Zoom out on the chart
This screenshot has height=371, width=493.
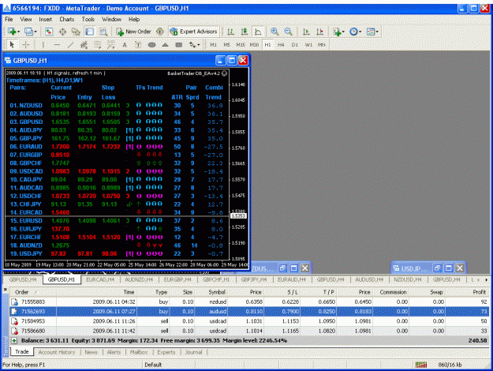288,32
